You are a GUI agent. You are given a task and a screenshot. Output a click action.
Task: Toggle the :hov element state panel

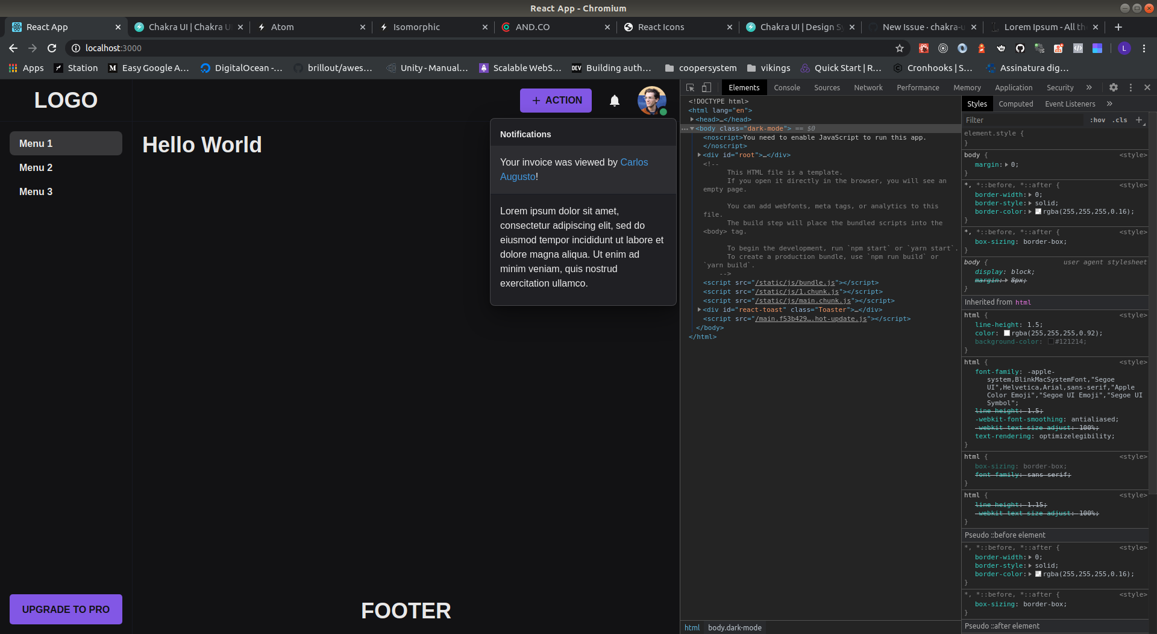coord(1098,120)
